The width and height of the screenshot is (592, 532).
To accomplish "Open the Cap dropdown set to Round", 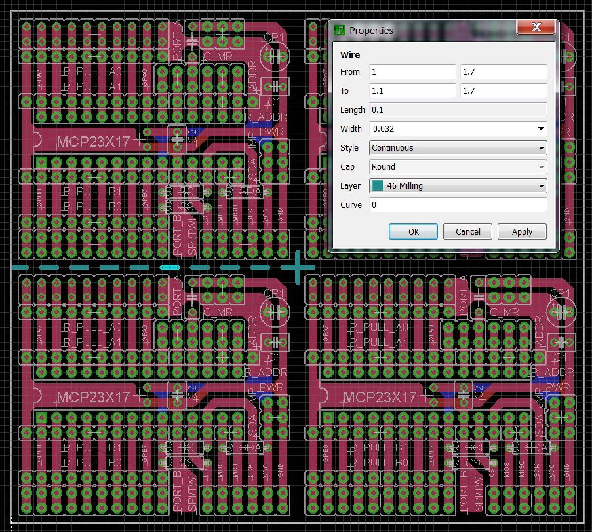I will pos(458,167).
